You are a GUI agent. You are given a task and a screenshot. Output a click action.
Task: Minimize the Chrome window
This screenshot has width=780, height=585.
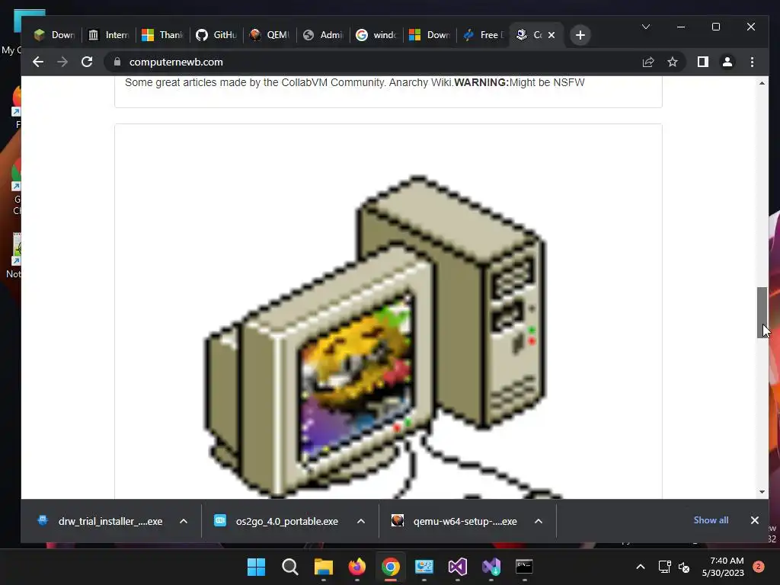(x=681, y=27)
